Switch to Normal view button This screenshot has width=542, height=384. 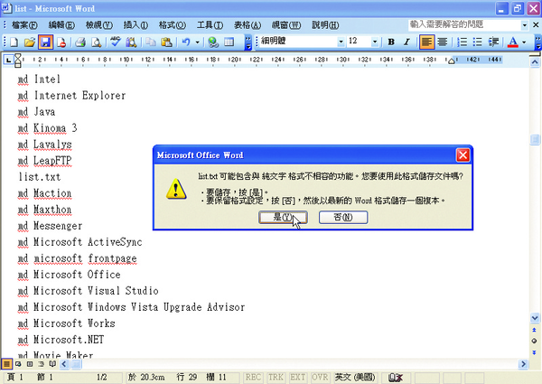click(x=6, y=363)
